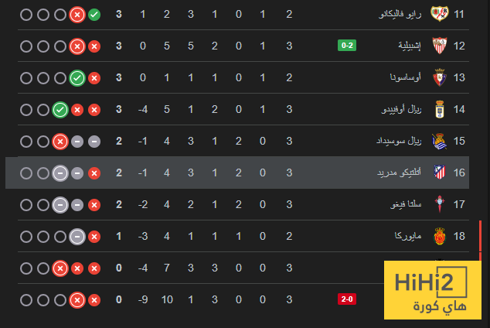This screenshot has height=328, width=490.
Task: Click the large red loss icon in Real Sociedad's row
Action: point(60,141)
